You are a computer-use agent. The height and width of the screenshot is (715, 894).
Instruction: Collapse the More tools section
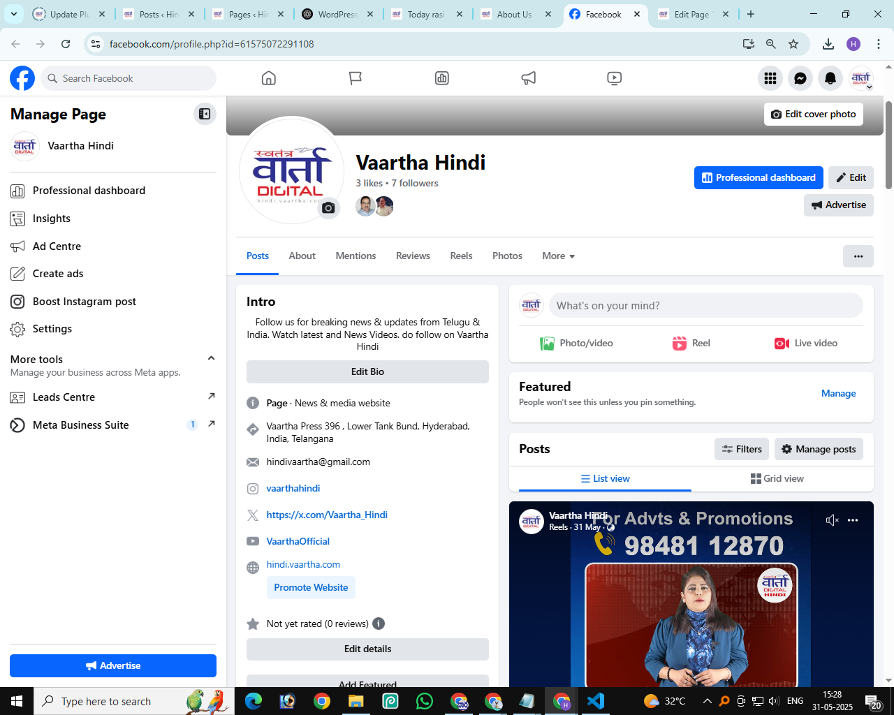pos(211,358)
